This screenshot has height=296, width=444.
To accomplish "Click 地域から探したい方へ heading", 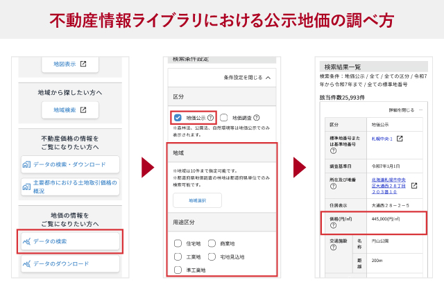I will tap(70, 92).
